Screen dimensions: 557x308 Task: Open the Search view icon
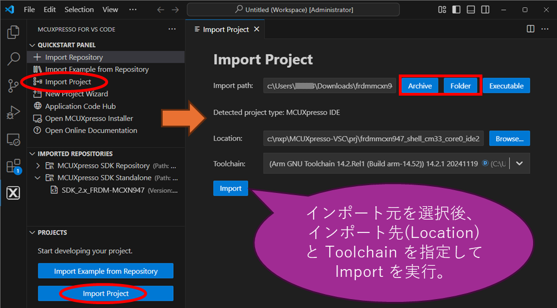[13, 58]
